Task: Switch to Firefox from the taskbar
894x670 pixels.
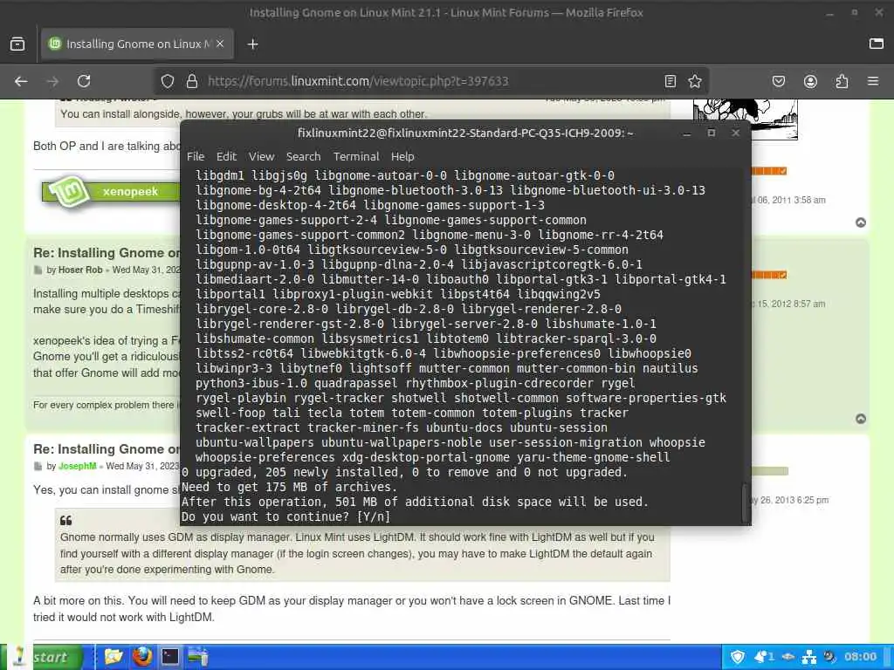Action: click(x=142, y=657)
